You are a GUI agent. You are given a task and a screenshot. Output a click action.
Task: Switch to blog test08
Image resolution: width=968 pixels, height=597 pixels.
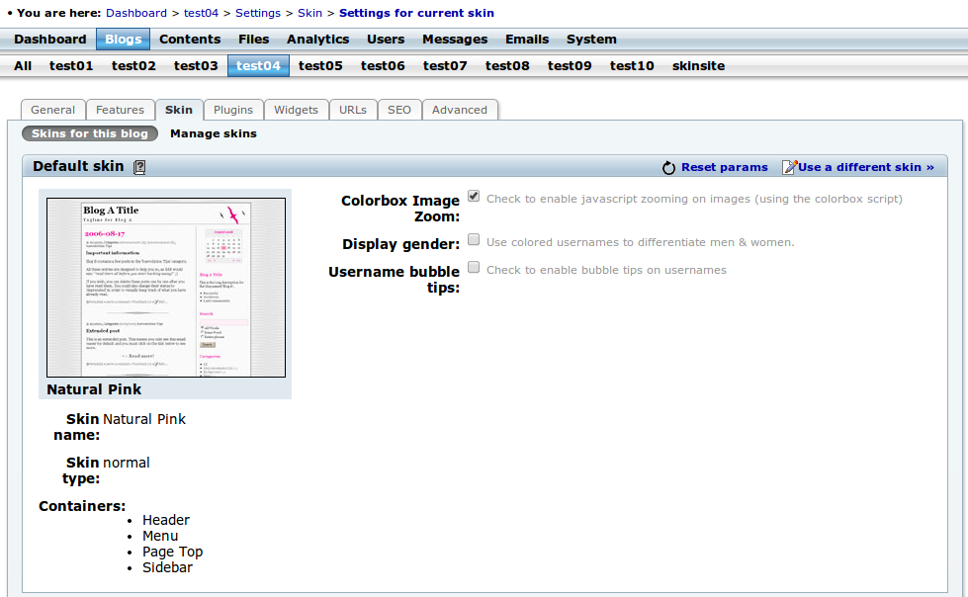(507, 66)
